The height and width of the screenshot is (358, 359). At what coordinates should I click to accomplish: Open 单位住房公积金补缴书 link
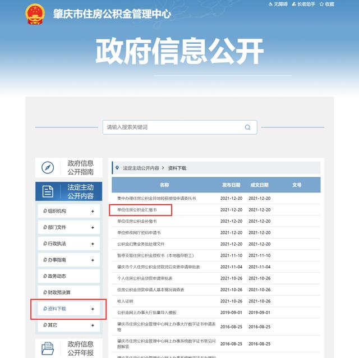tap(137, 221)
